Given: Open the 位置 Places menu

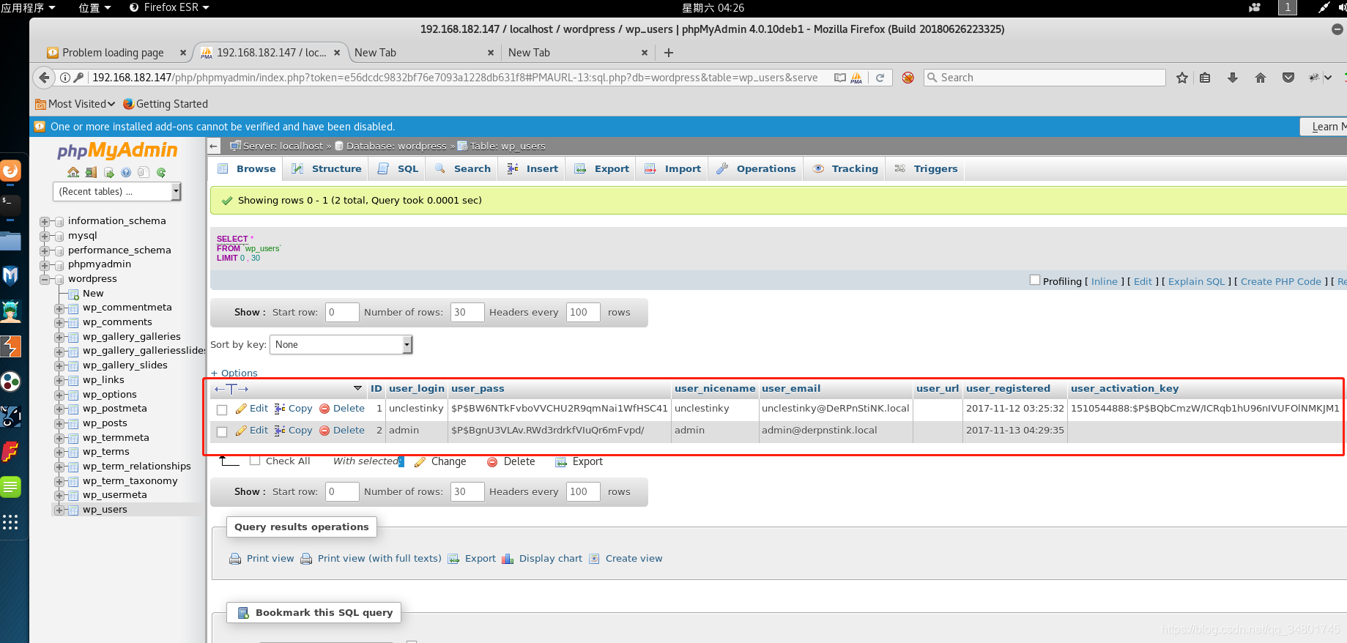Looking at the screenshot, I should [94, 7].
